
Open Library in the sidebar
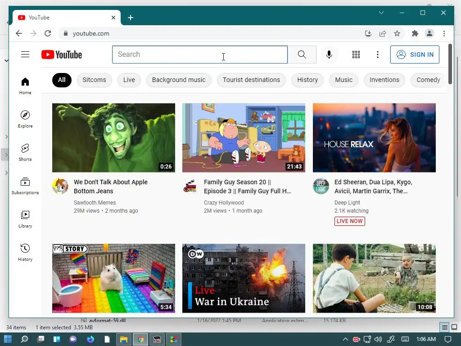click(25, 219)
